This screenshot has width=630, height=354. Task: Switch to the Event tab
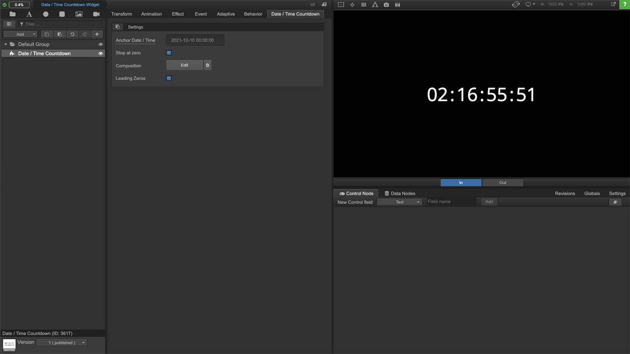(x=201, y=14)
